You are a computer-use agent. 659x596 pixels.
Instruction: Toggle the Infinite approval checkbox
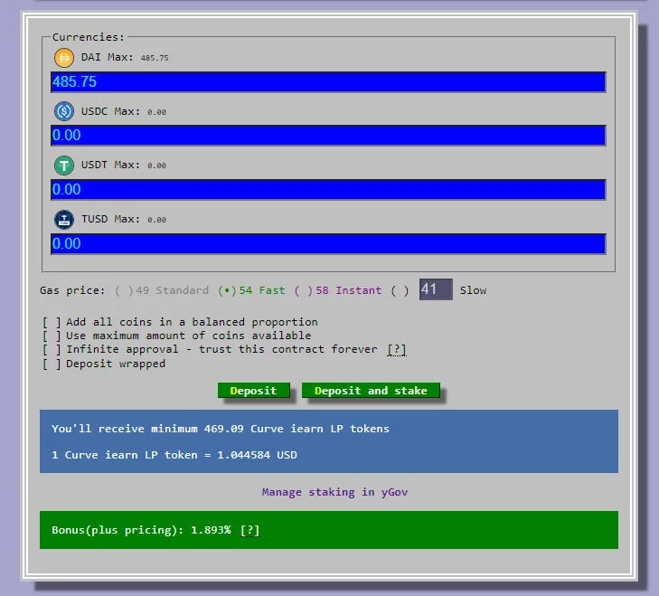52,349
